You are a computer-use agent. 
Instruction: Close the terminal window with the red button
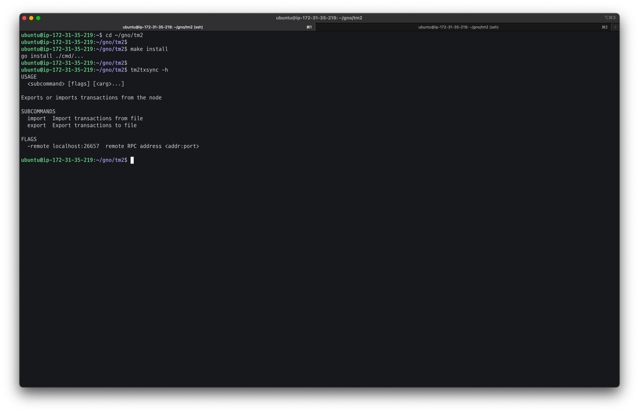24,18
